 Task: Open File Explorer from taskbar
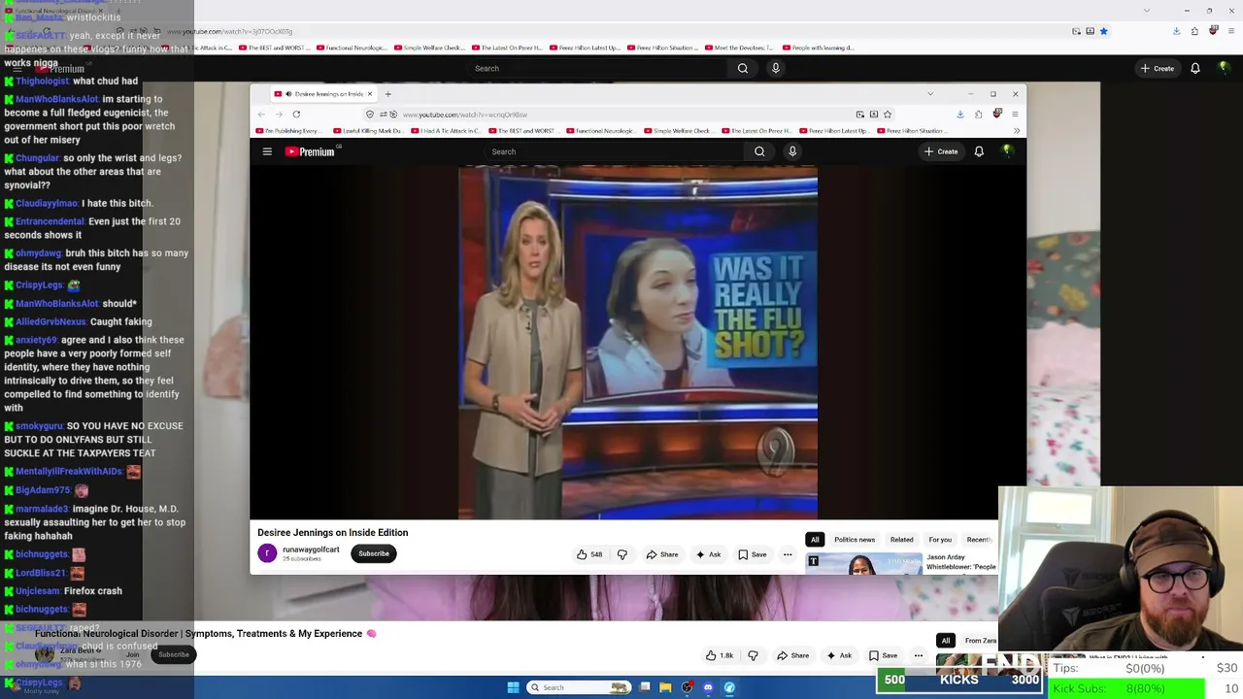(x=665, y=687)
